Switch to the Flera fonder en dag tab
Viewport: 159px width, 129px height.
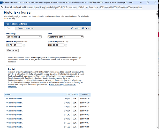26,28
